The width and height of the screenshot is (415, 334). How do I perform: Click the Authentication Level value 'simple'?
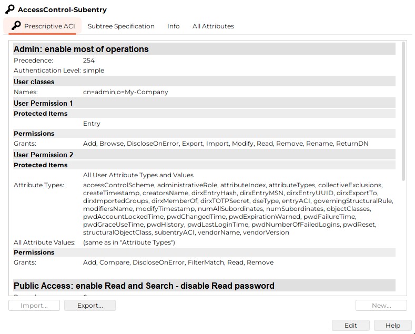click(94, 70)
